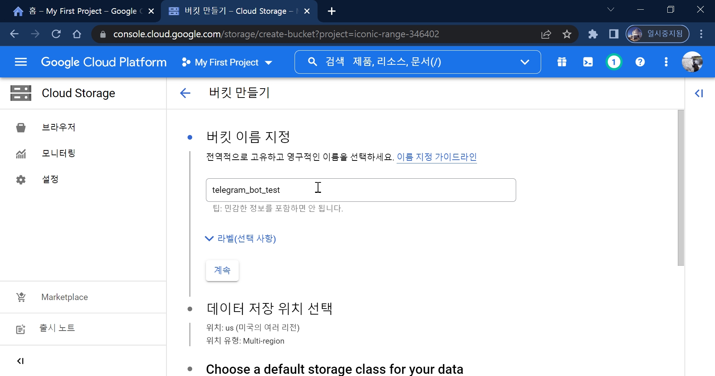Click the 설정 gear icon
Image resolution: width=715 pixels, height=376 pixels.
(21, 180)
